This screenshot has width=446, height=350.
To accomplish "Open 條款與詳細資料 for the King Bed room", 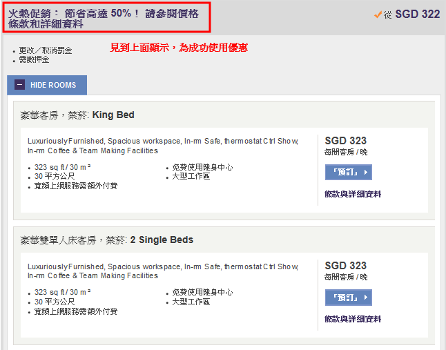I will click(x=352, y=194).
